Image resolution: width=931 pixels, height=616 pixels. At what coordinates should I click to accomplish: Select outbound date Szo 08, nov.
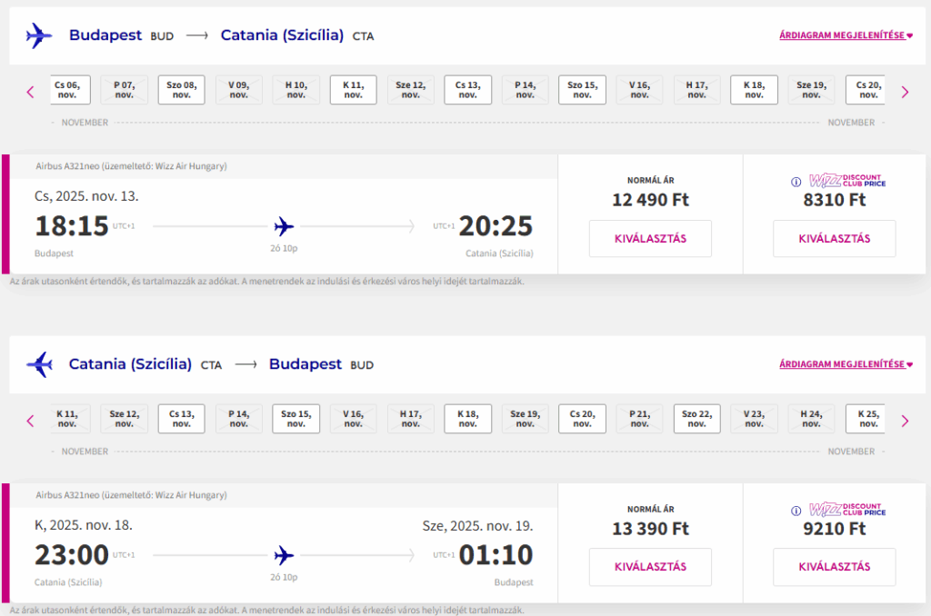[182, 90]
